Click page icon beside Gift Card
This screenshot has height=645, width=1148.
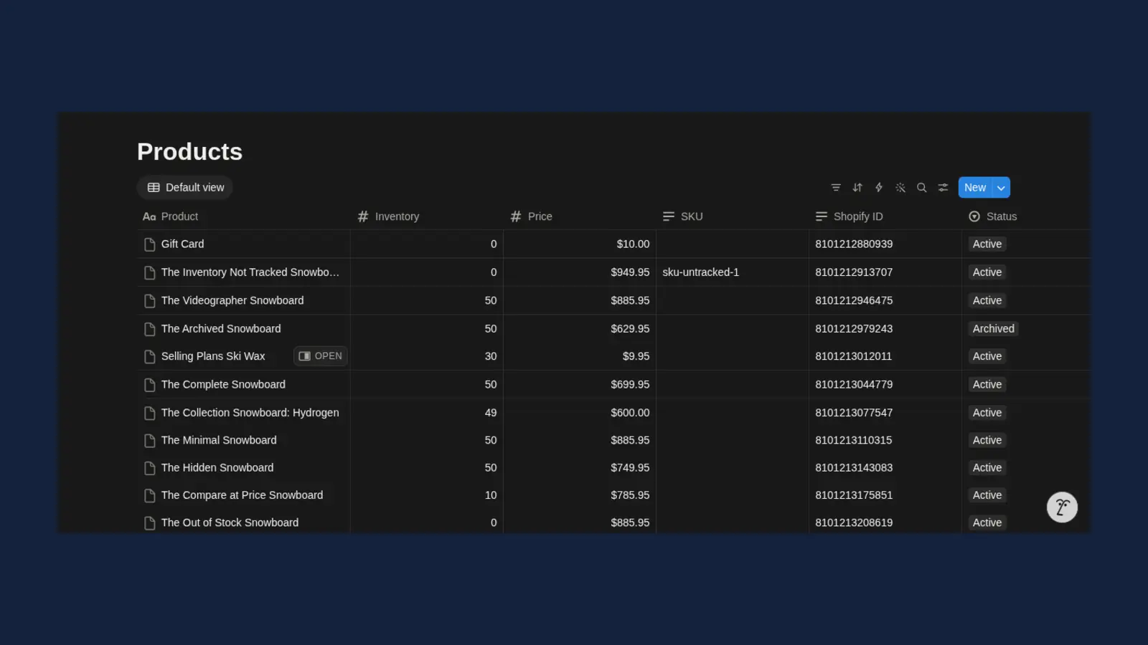(x=150, y=244)
